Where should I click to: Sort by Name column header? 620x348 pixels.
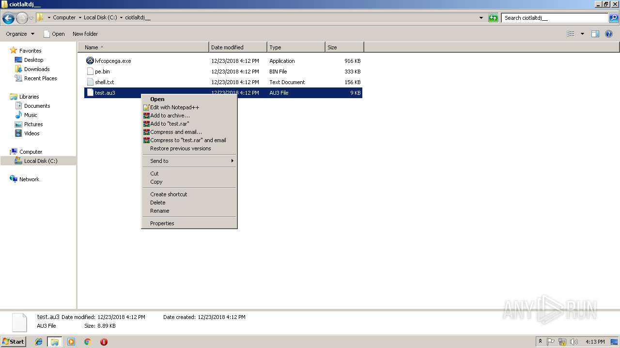[143, 47]
